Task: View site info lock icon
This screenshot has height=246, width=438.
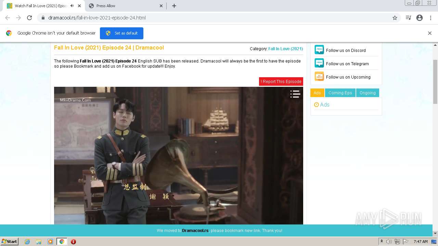Action: (x=43, y=18)
